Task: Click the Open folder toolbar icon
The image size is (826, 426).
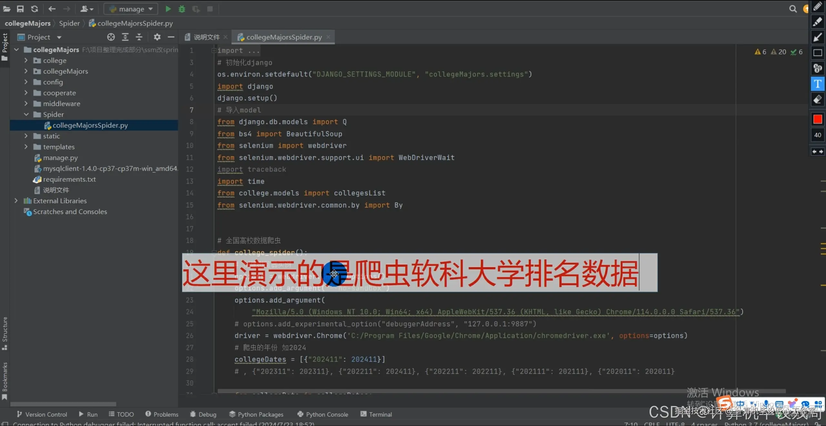Action: (x=7, y=9)
